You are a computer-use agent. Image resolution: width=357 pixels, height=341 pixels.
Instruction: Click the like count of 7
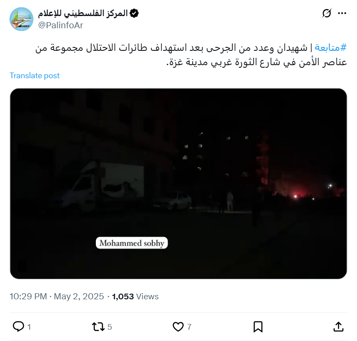[x=189, y=327]
